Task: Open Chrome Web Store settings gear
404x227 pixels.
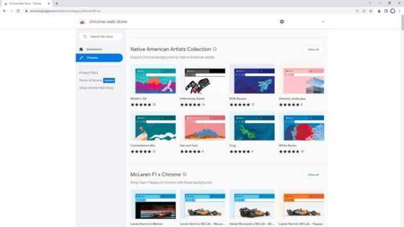Action: click(282, 22)
